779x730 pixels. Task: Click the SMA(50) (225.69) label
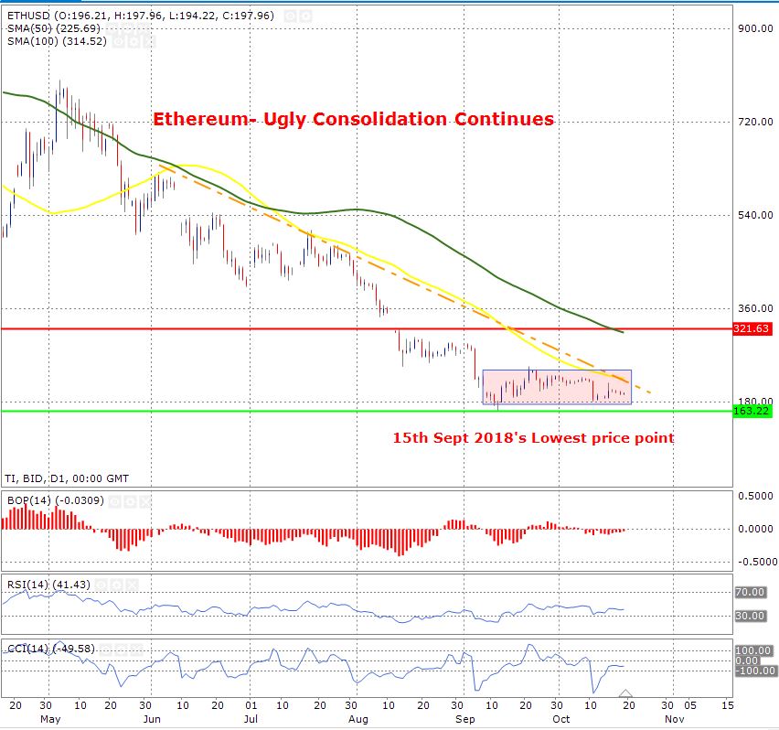tap(54, 28)
